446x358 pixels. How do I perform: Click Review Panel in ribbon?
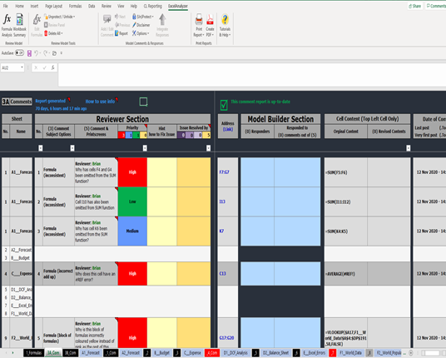point(54,25)
